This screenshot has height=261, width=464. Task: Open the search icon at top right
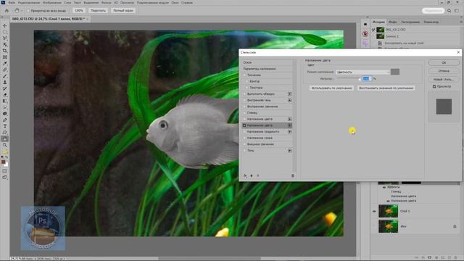[x=449, y=10]
